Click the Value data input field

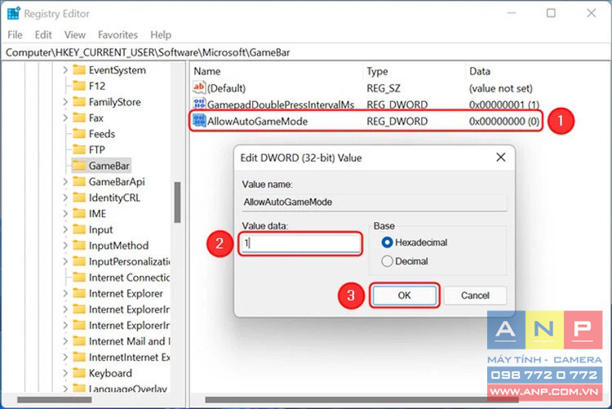click(300, 243)
